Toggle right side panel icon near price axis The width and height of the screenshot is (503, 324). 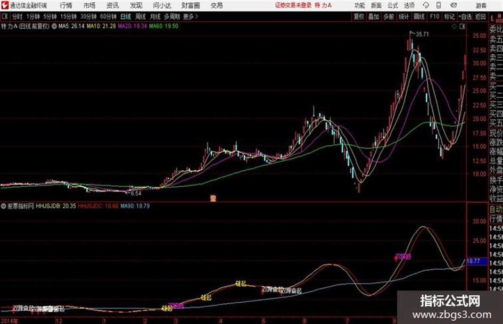tap(462, 27)
